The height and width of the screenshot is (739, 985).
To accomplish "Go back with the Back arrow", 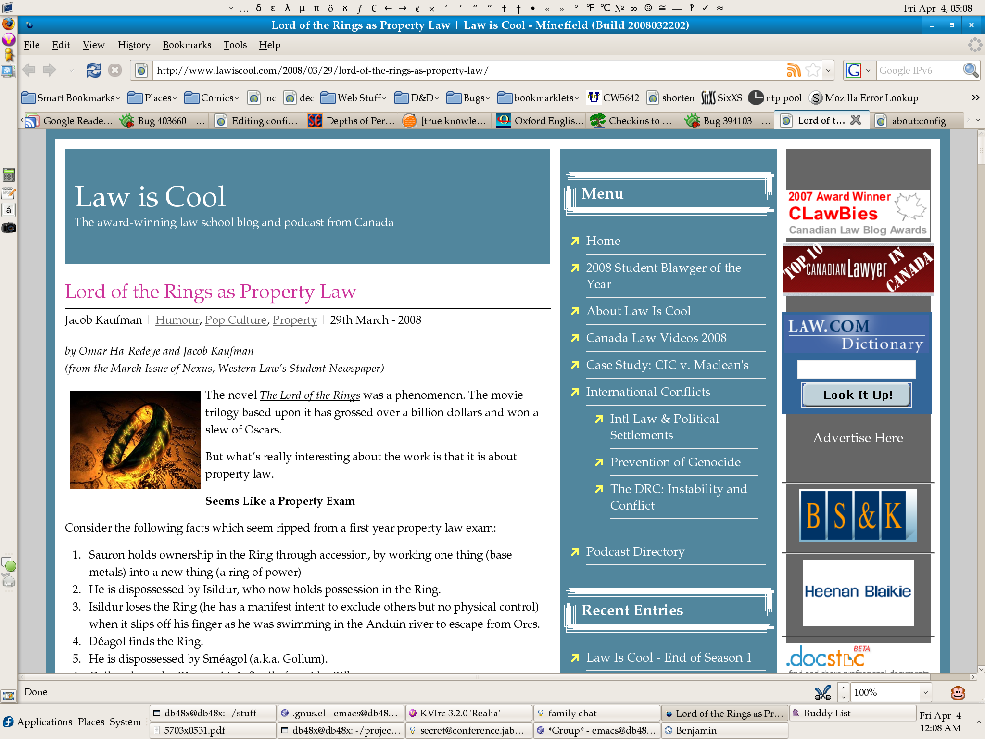I will tap(29, 70).
